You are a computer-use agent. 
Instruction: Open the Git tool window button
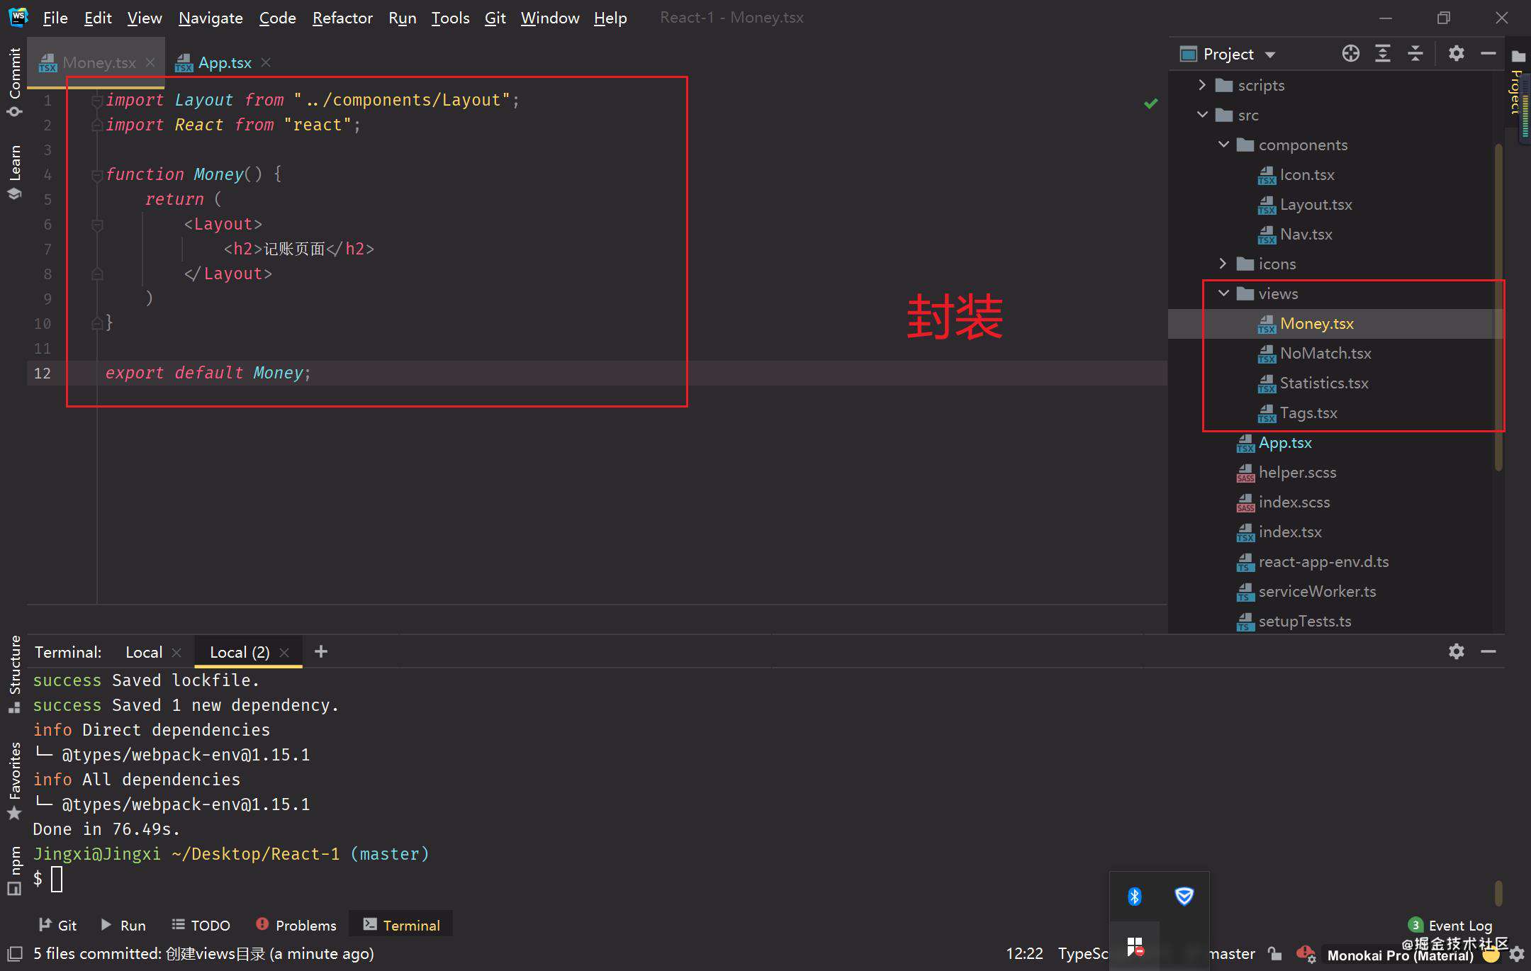tap(57, 925)
